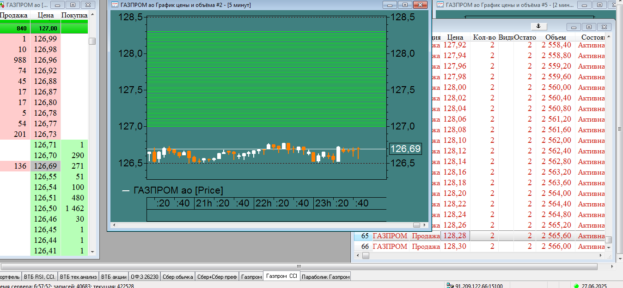Click the order book scrollbar up arrow

tap(92, 15)
